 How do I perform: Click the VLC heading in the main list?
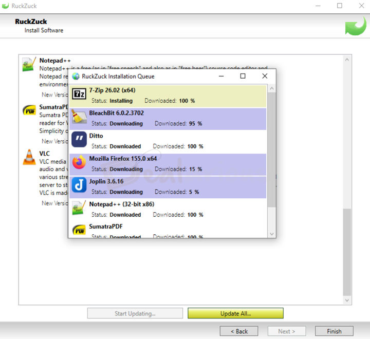coord(44,154)
